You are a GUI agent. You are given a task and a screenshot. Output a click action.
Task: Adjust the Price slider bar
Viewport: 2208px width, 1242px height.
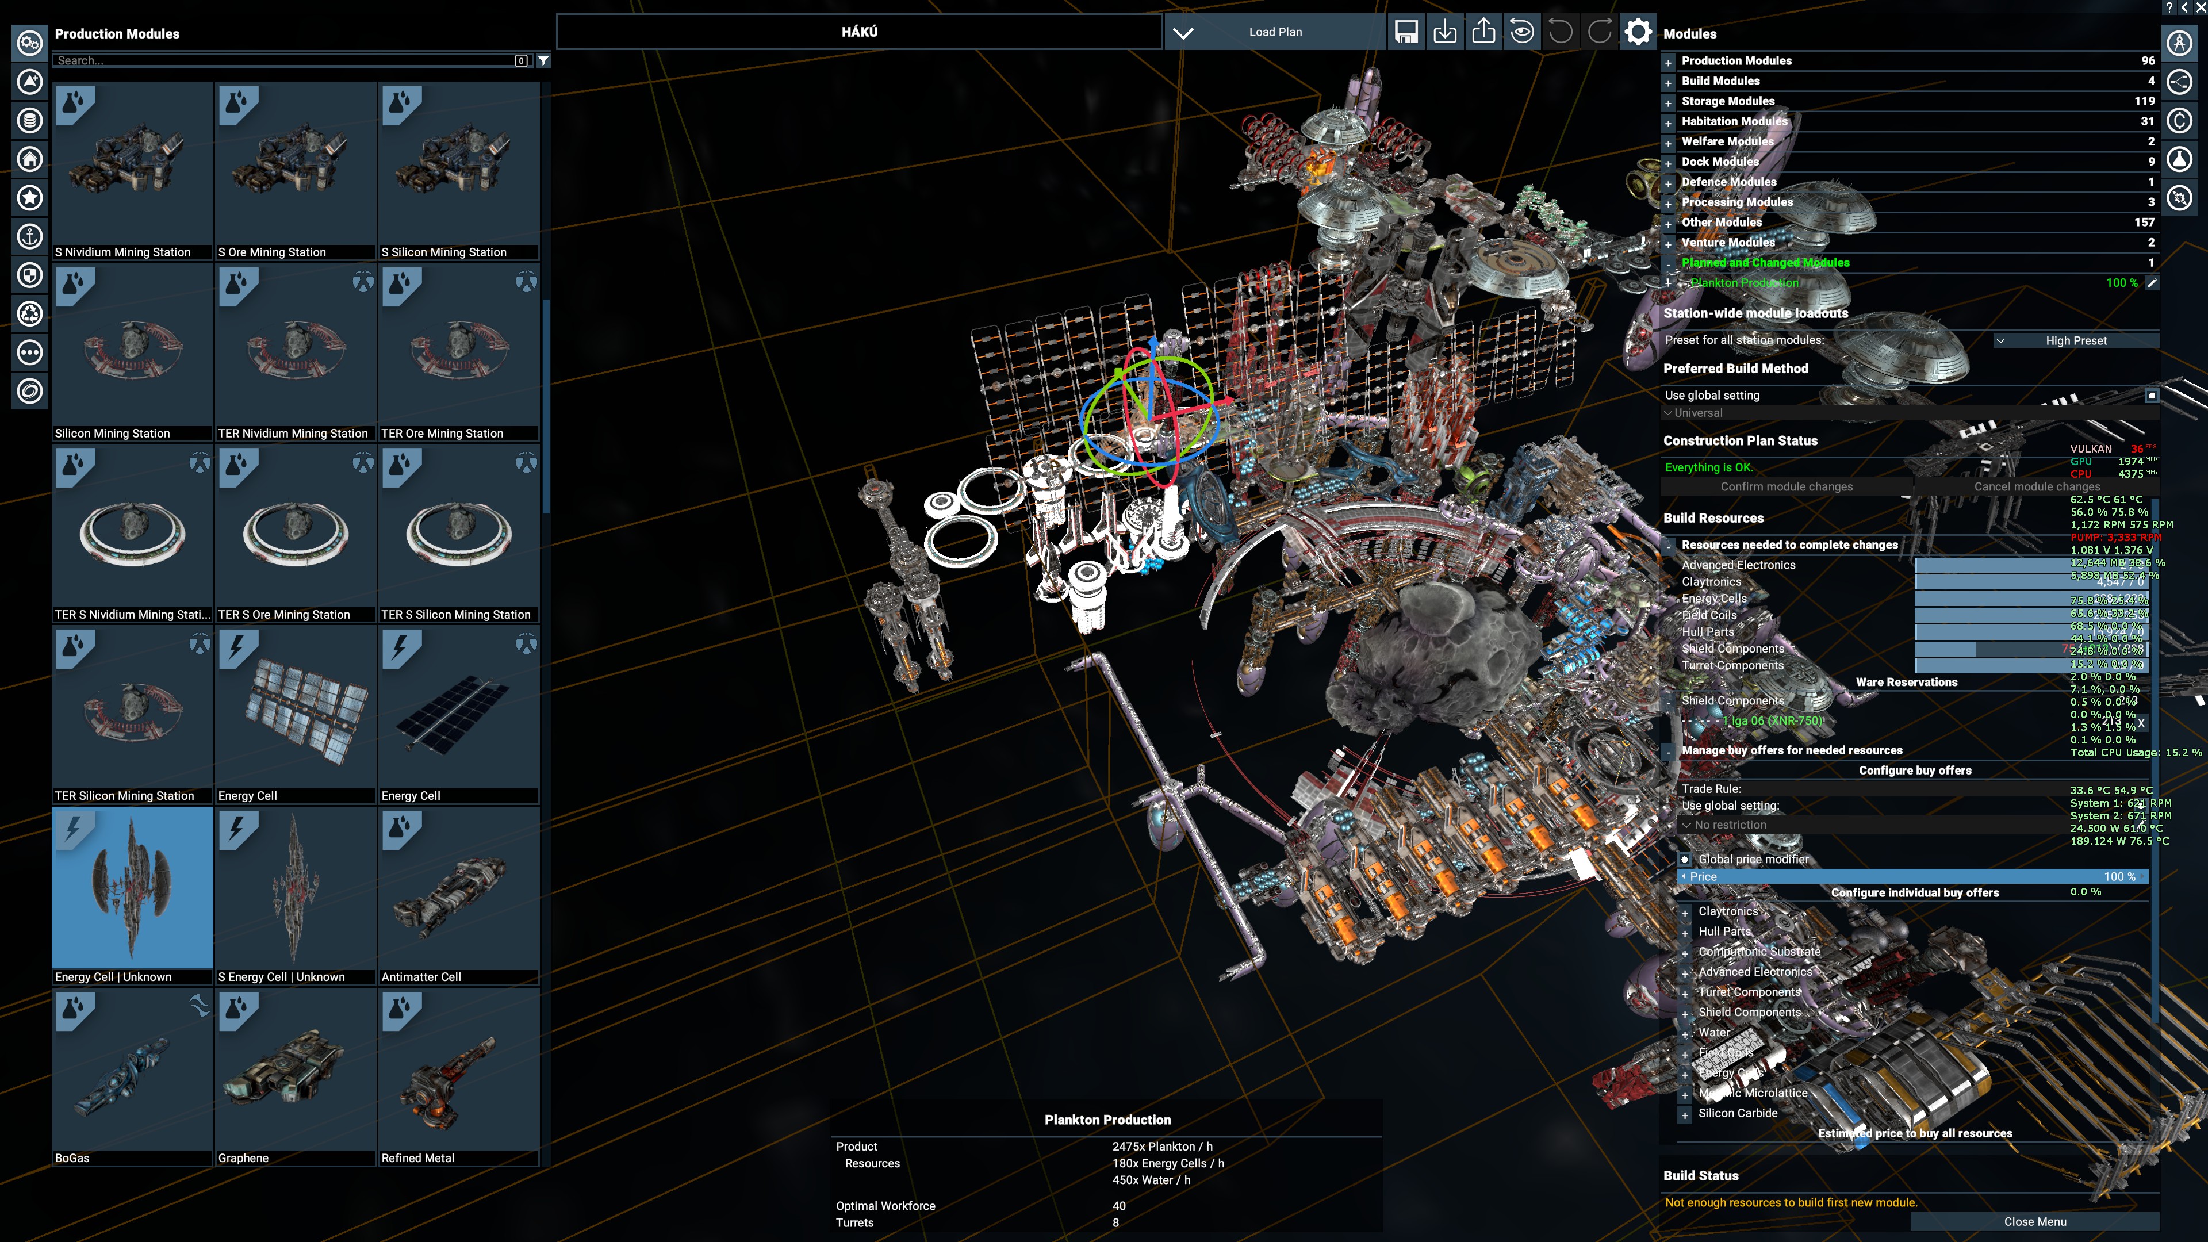(1912, 877)
